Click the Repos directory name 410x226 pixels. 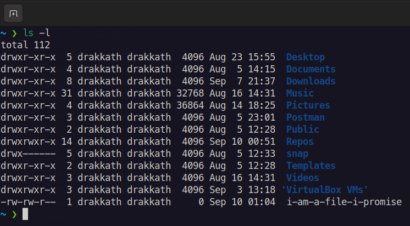pyautogui.click(x=300, y=142)
